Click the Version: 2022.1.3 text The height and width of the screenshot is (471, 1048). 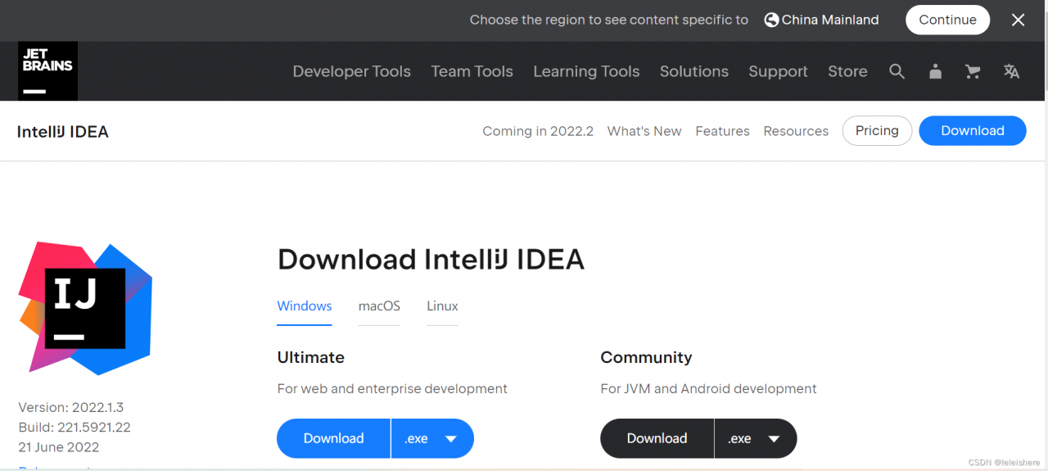71,407
